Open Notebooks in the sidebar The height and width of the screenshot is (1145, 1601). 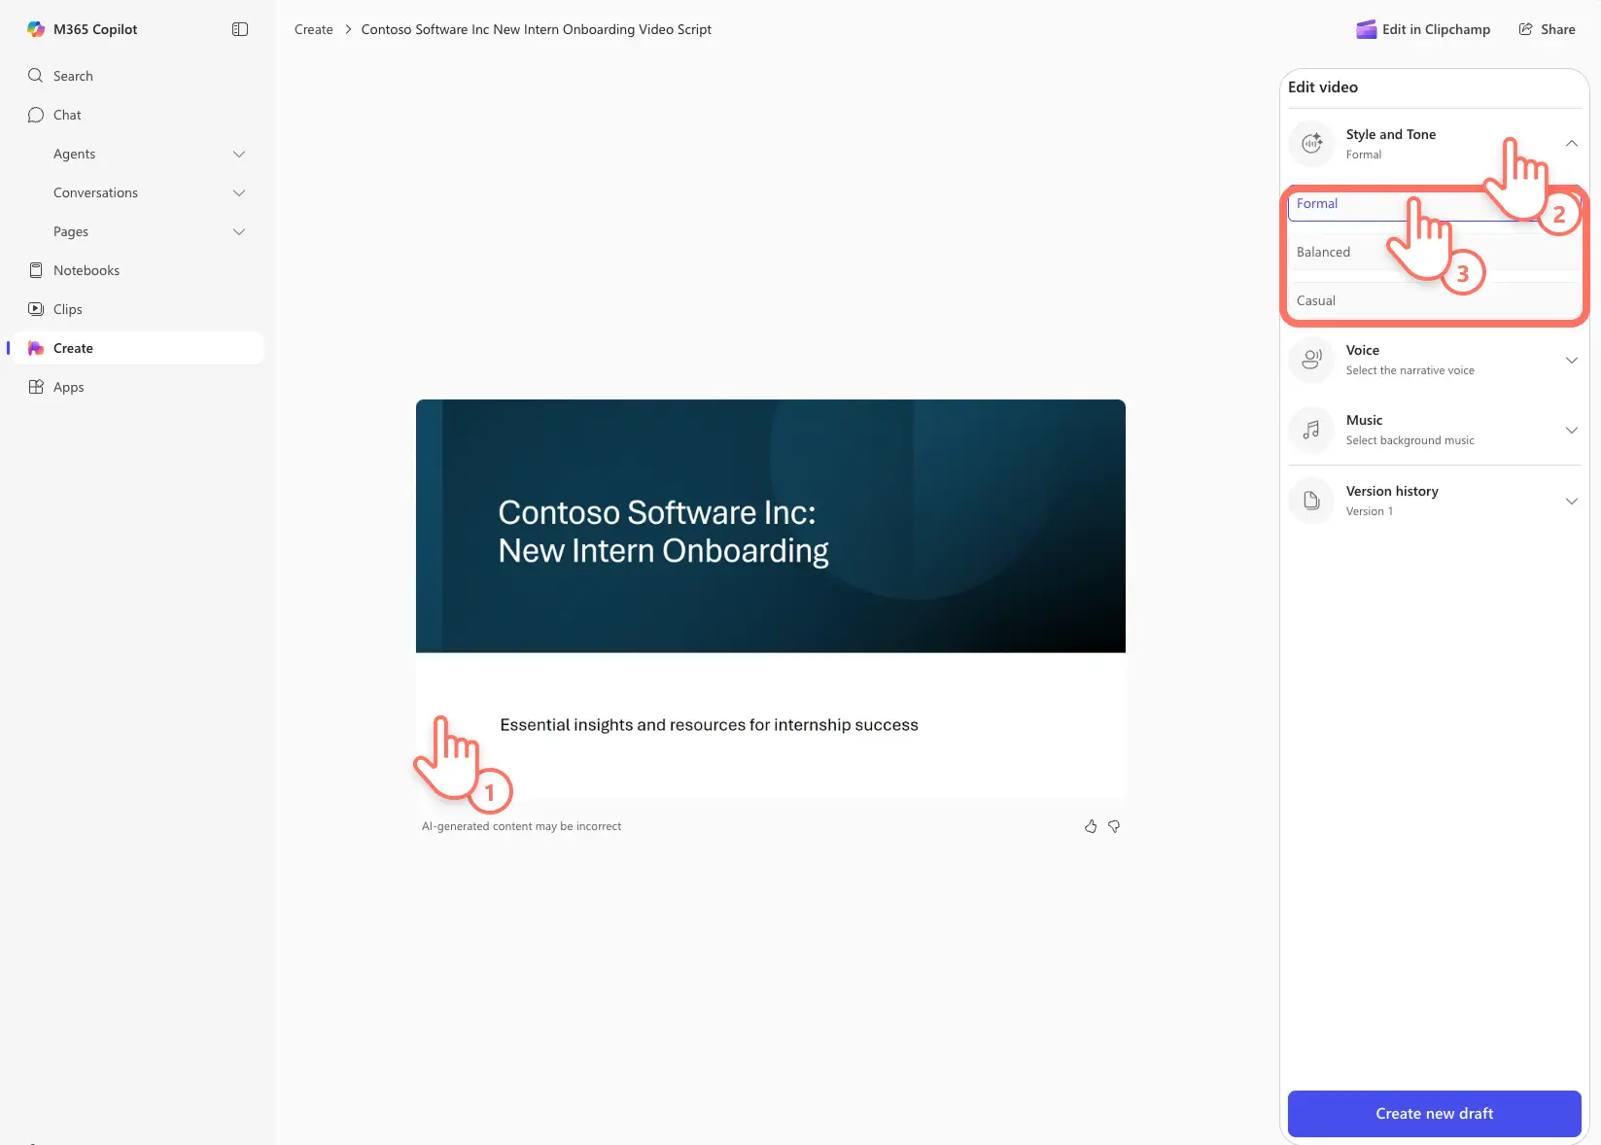[x=136, y=270]
